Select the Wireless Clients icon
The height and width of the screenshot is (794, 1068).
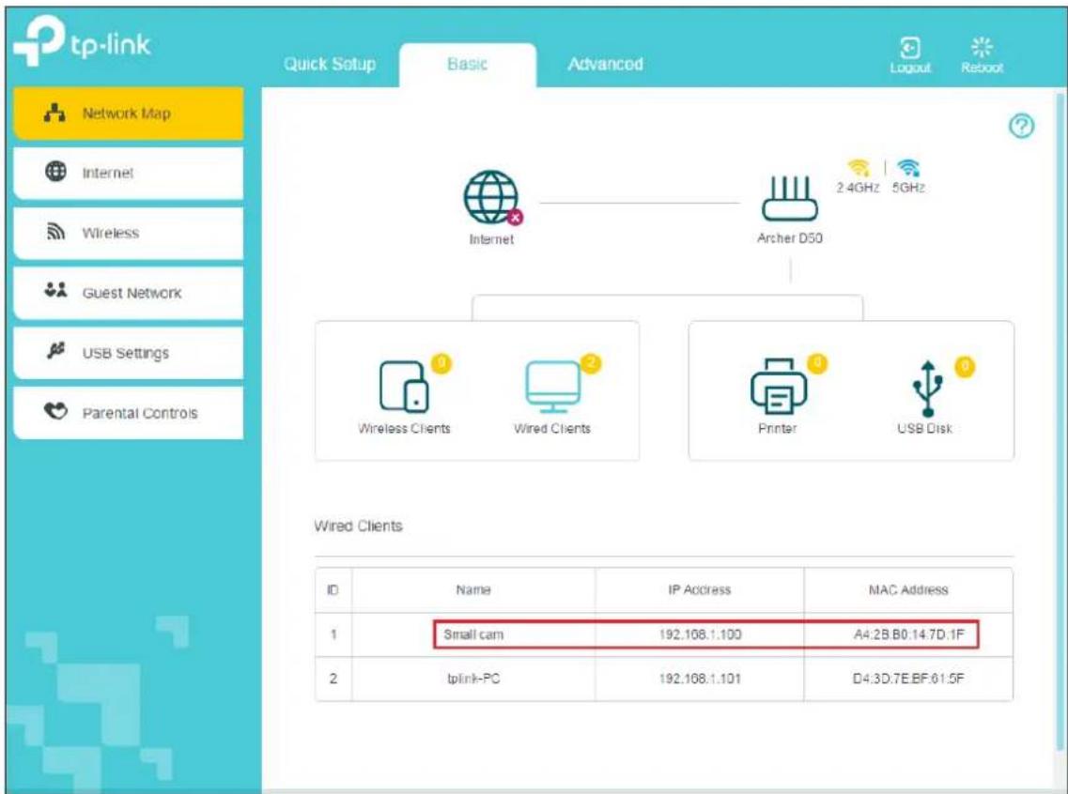tap(404, 387)
